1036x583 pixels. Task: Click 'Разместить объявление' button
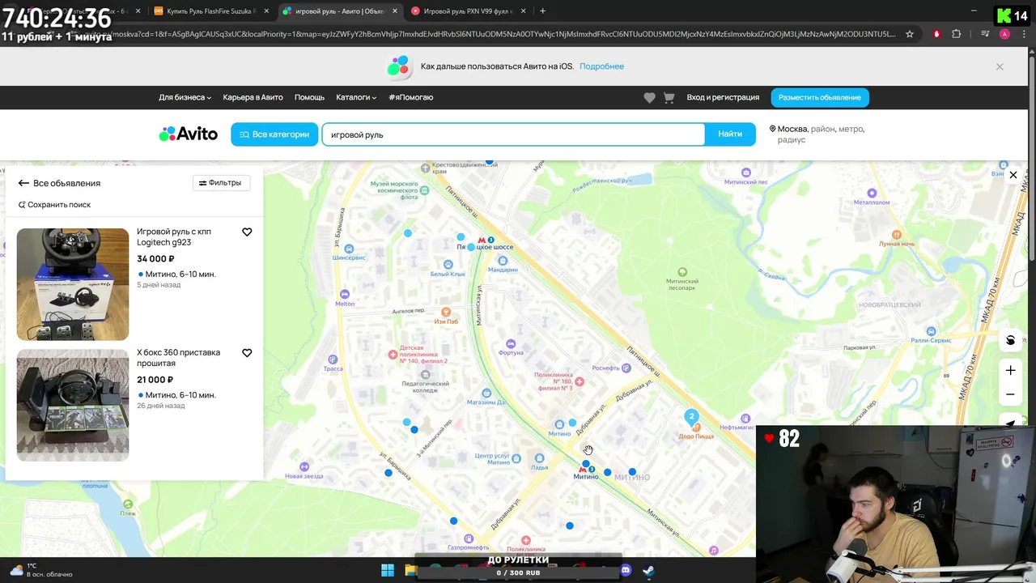(x=819, y=97)
